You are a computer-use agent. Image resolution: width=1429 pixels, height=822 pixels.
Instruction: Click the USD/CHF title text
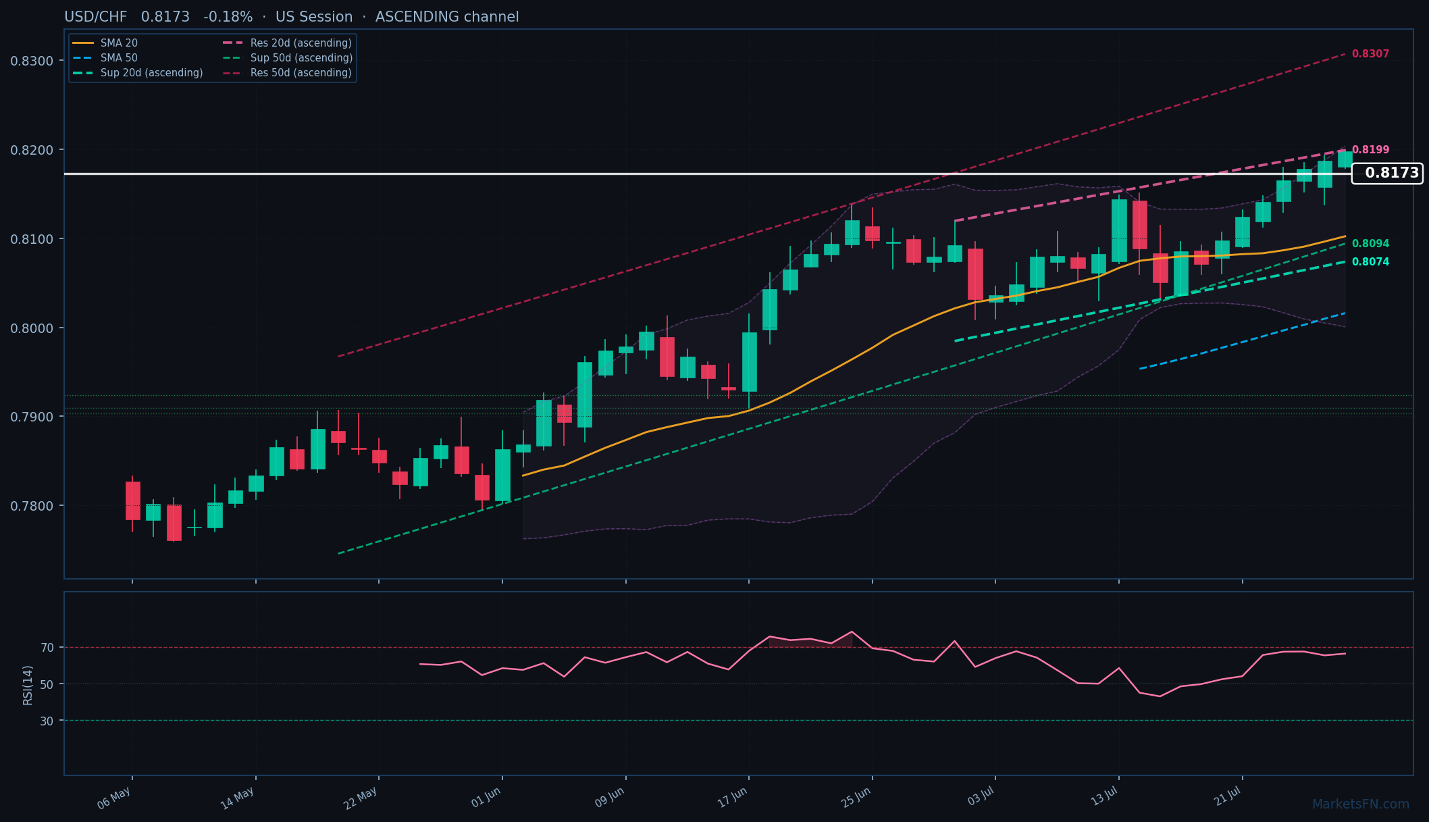tap(96, 17)
